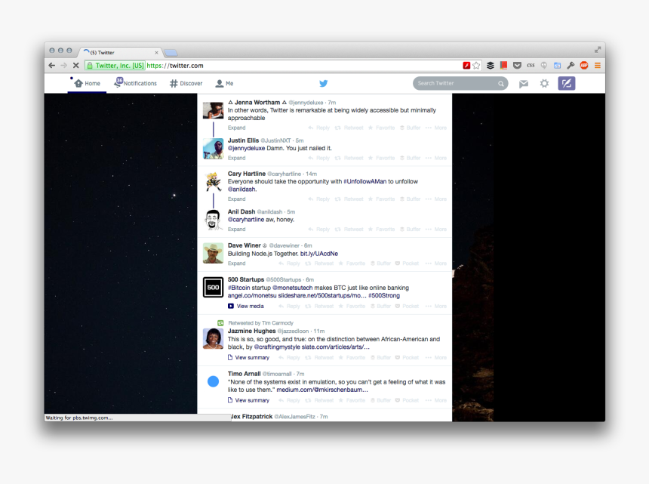The image size is (649, 484).
Task: Focus the Search Twitter field
Action: click(460, 84)
